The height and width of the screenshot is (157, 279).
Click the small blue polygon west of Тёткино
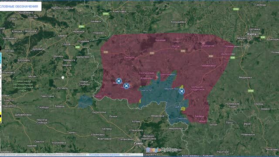click(x=85, y=102)
